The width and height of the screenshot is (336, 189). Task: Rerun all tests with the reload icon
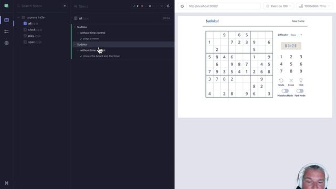[168, 6]
